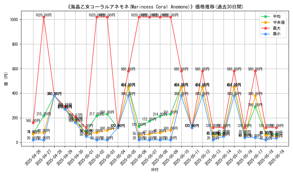Viewport: 293px width, 176px height.
Task: Click the red max point on 2025-04-27
Action: (x=44, y=17)
